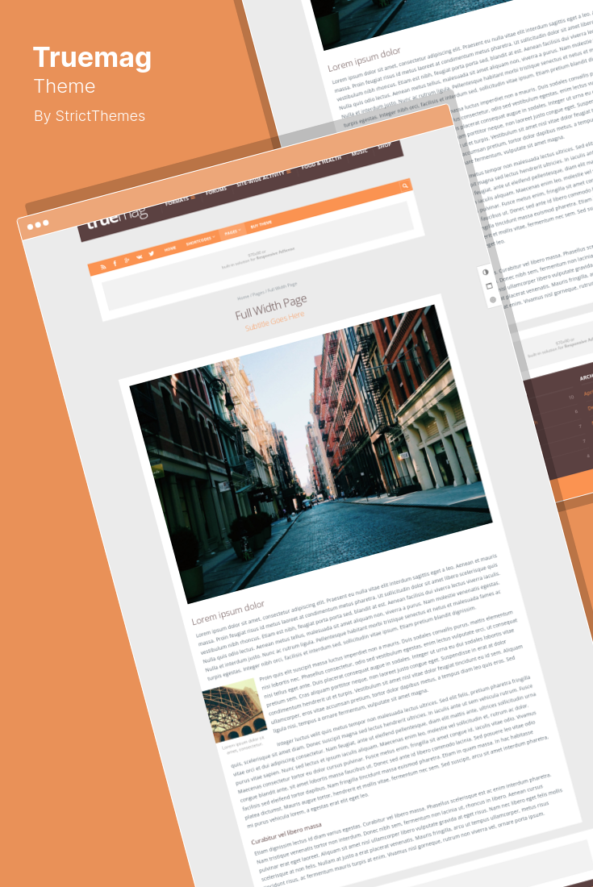Open the MUSIC menu item

(359, 152)
